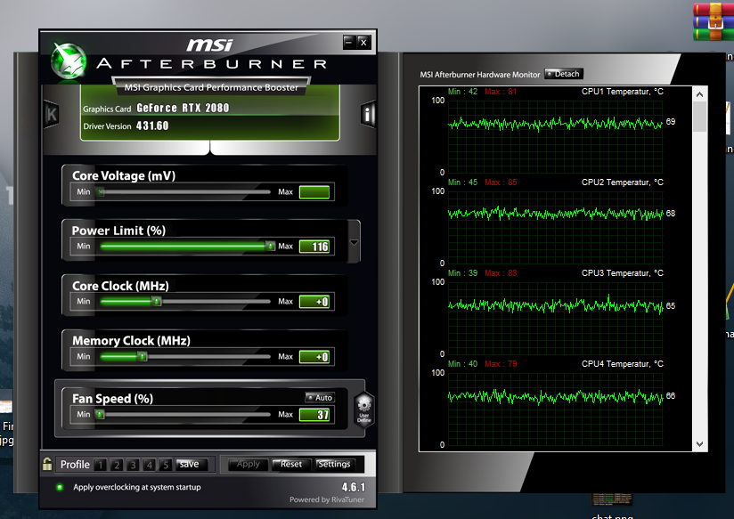
Task: Select profile slot 2
Action: 117,464
